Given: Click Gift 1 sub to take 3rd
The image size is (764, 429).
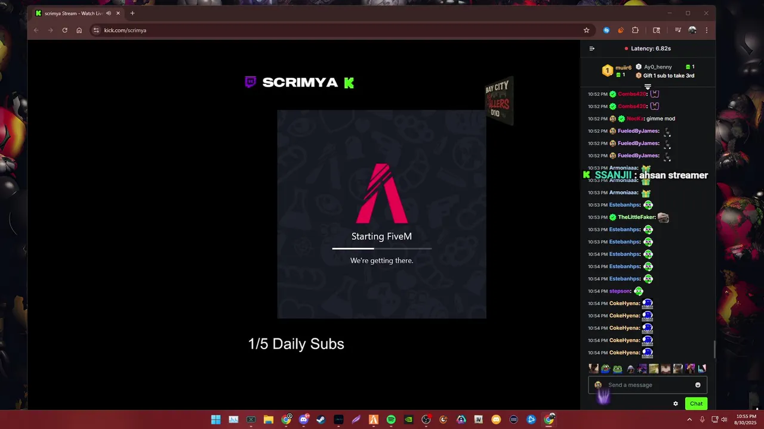Looking at the screenshot, I should [x=668, y=76].
